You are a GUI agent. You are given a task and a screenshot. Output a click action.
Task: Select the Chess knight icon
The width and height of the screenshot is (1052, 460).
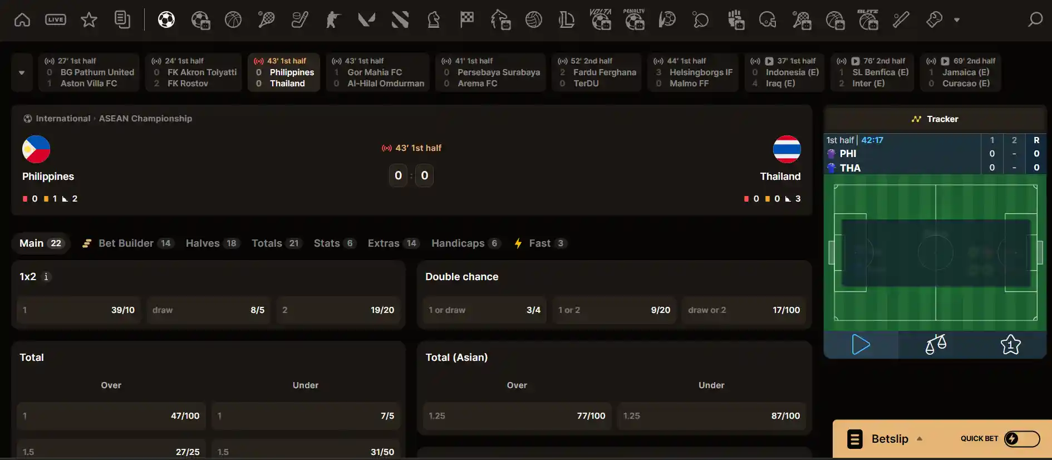click(x=434, y=20)
